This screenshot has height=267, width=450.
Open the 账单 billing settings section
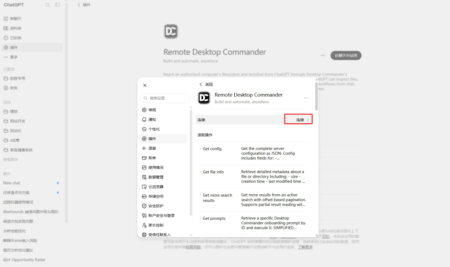(163, 158)
